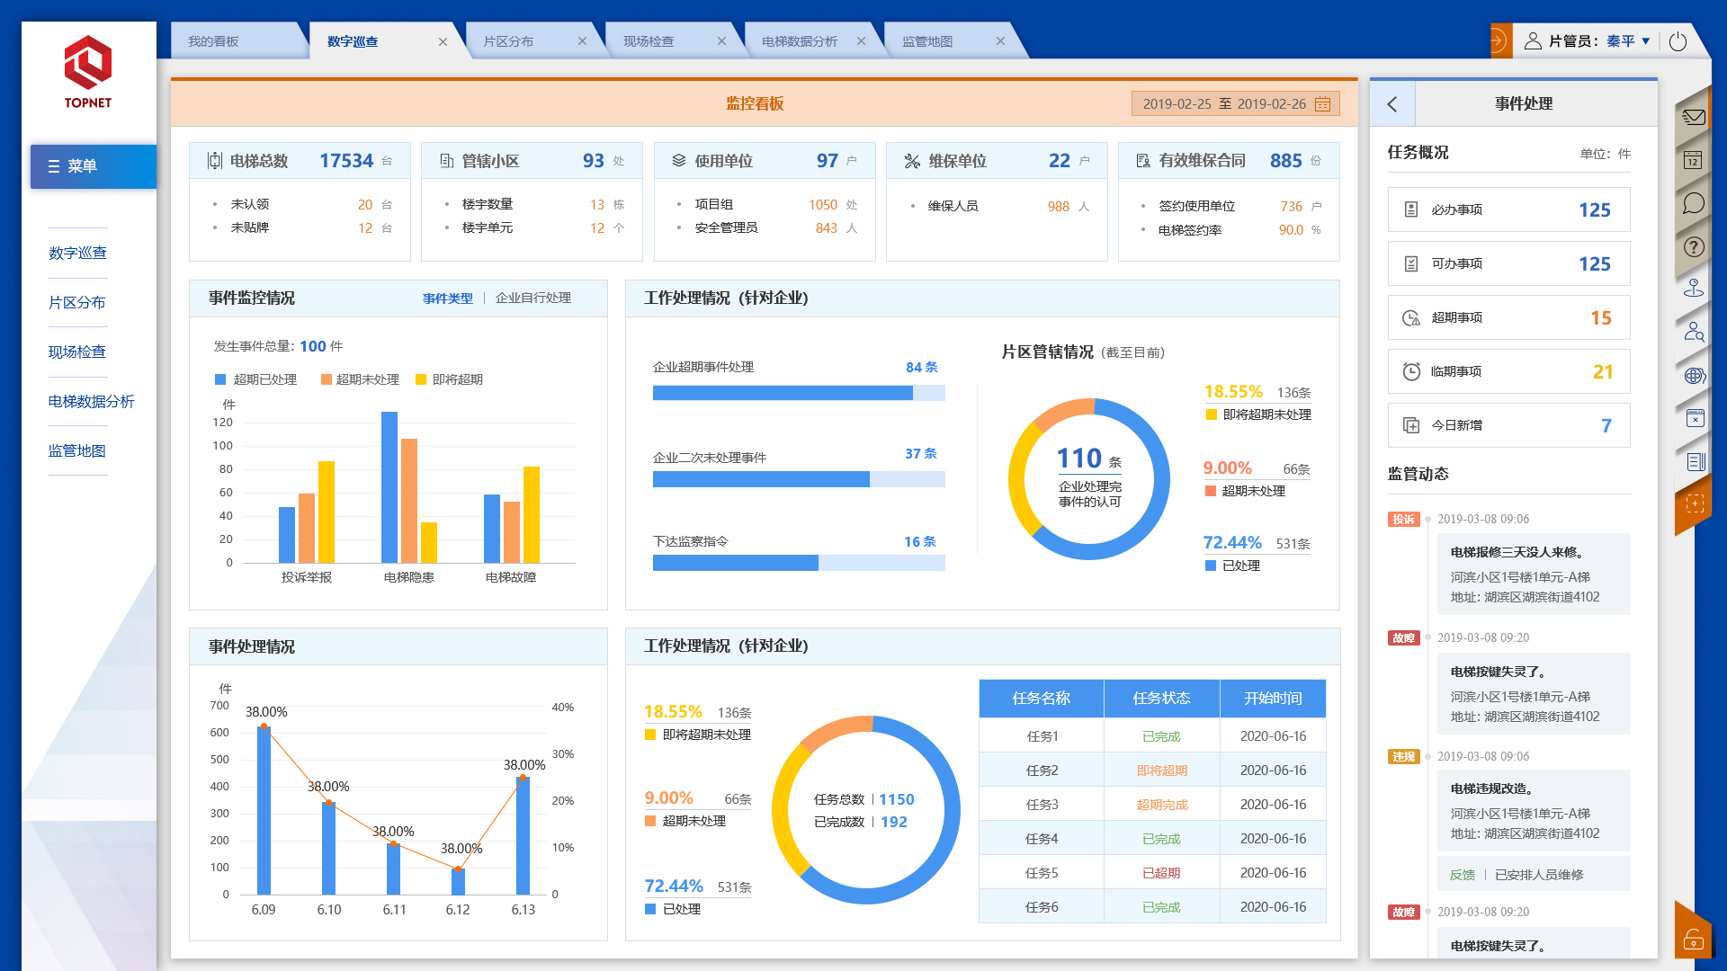The image size is (1727, 971).
Task: Click the orange unlock icon at bottom right
Action: click(1694, 940)
